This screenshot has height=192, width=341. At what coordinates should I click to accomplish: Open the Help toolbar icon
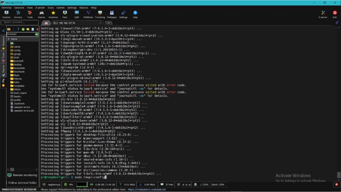tap(135, 14)
